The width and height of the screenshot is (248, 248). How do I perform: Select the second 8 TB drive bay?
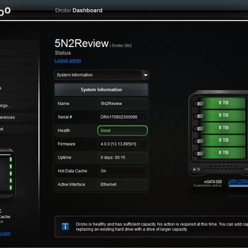coord(223,115)
